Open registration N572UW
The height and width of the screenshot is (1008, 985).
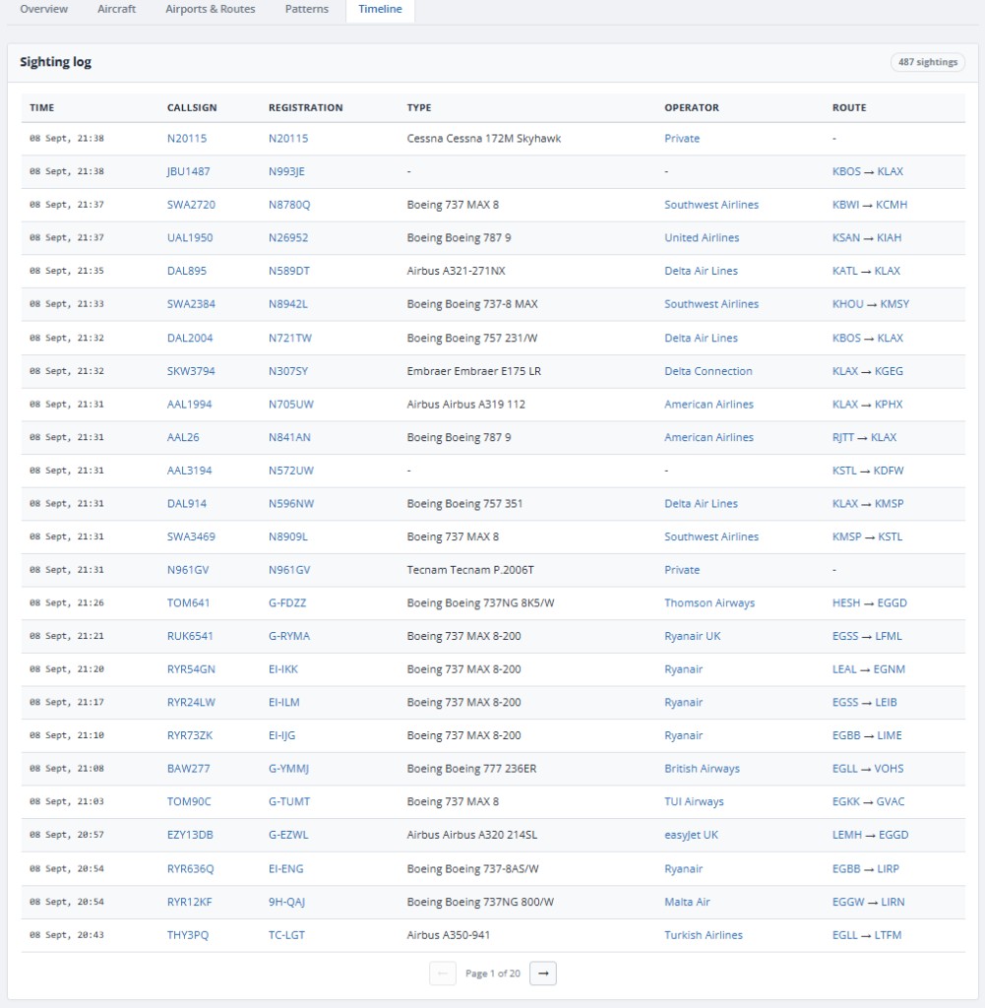pos(291,471)
